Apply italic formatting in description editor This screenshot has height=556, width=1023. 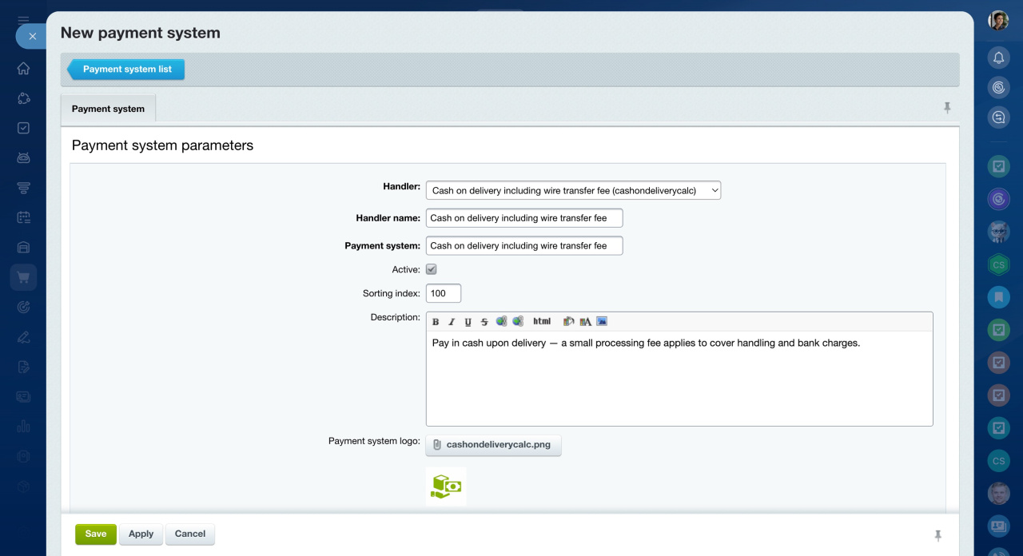[x=452, y=322]
